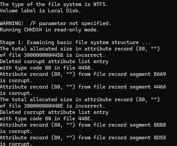Click the file record segment BBB8
This screenshot has width=177, height=146.
tap(160, 125)
